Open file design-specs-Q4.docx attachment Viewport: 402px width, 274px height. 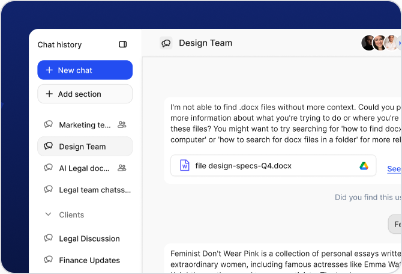[x=243, y=166]
